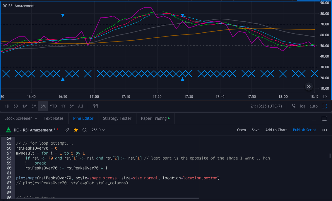This screenshot has width=332, height=201.
Task: Click the TradingView Pine script logo icon
Action: click(x=8, y=130)
